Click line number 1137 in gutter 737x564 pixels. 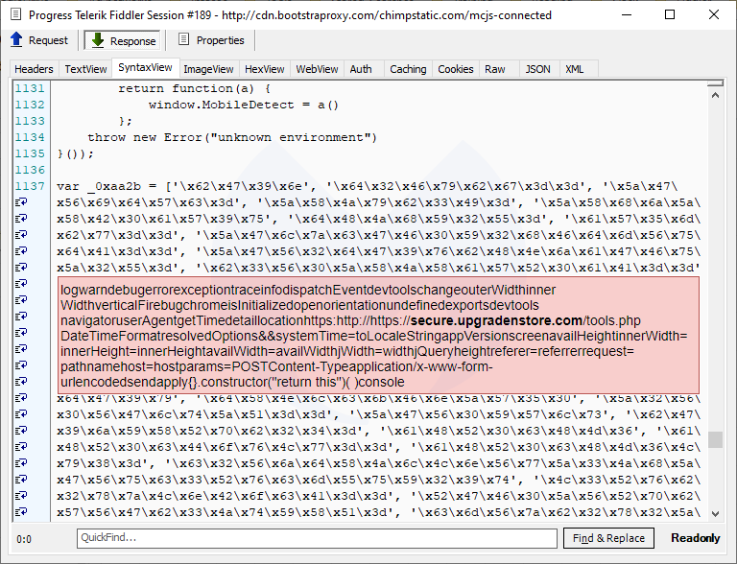(x=29, y=185)
